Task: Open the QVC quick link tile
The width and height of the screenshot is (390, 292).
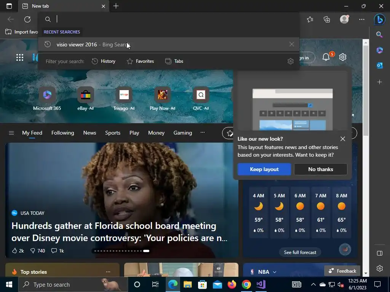Action: [201, 99]
